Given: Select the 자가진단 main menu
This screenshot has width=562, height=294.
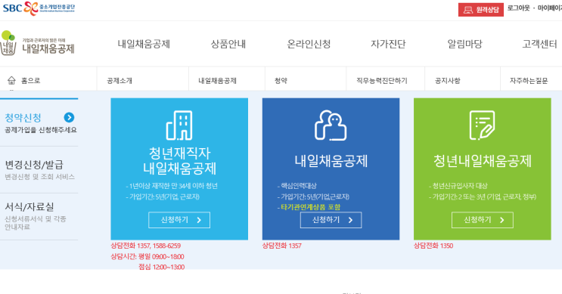Looking at the screenshot, I should [388, 44].
